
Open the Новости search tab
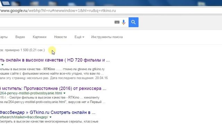click(60, 37)
